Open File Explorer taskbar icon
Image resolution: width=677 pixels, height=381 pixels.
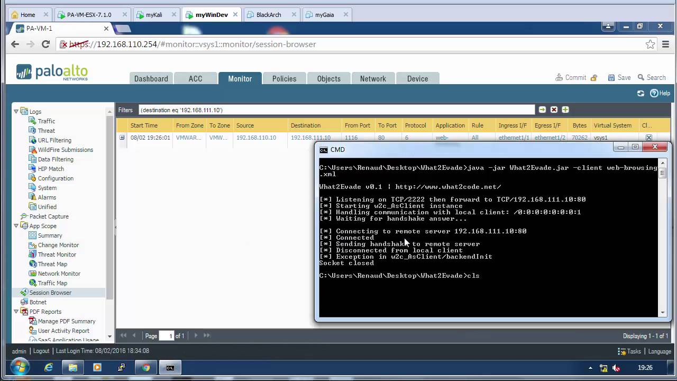pyautogui.click(x=73, y=368)
